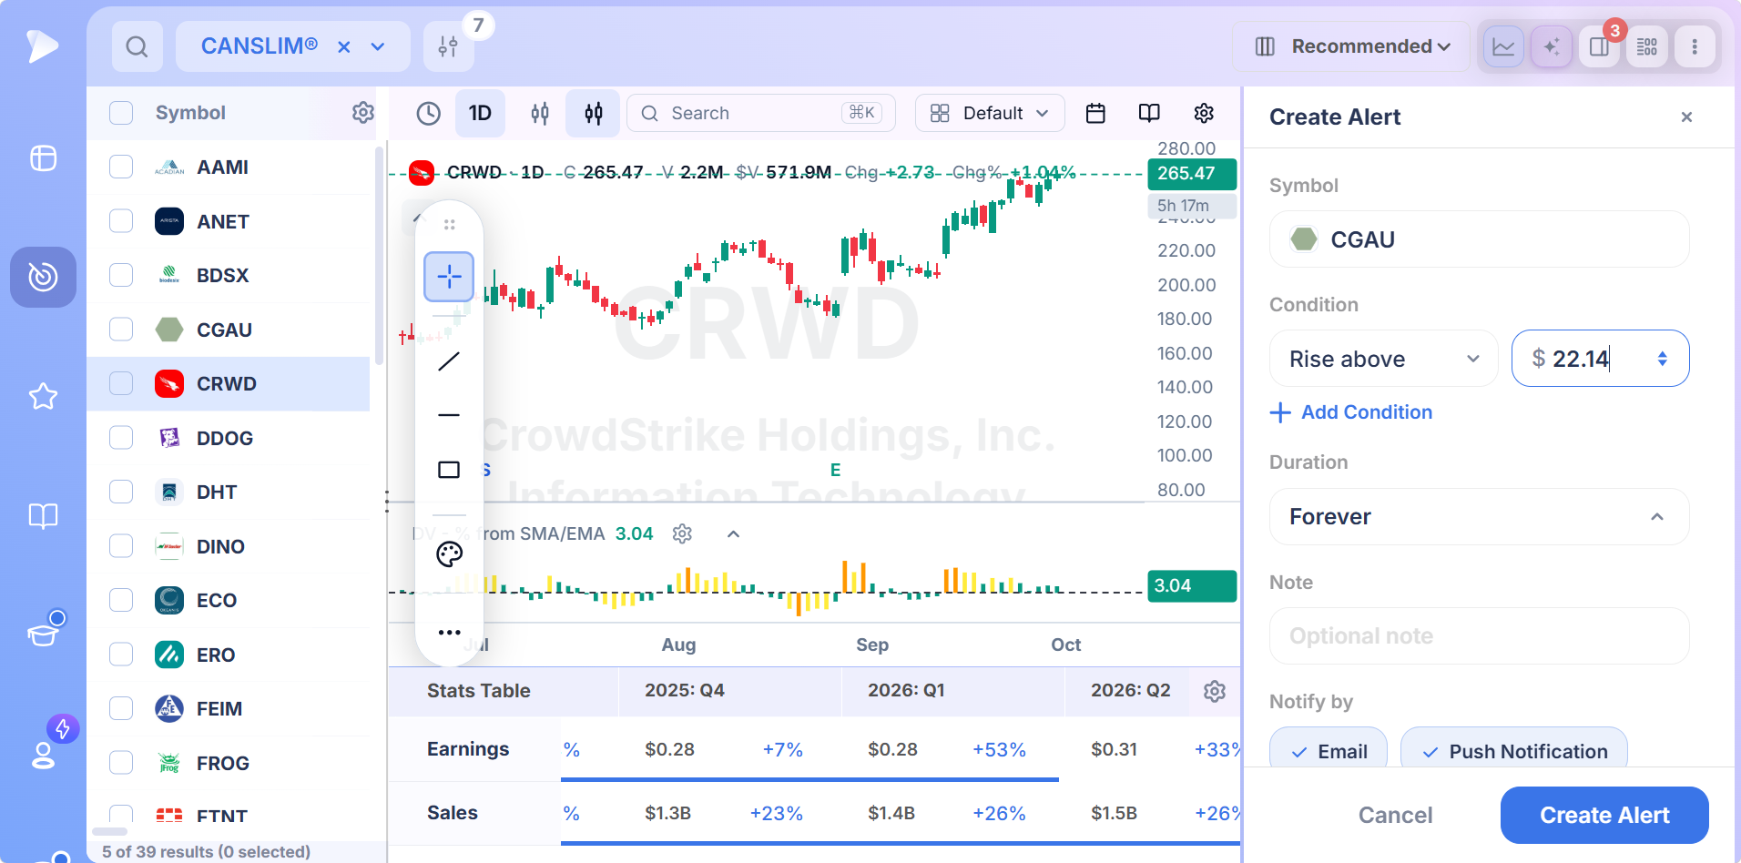
Task: Open the Forever duration dropdown
Action: point(1479,517)
